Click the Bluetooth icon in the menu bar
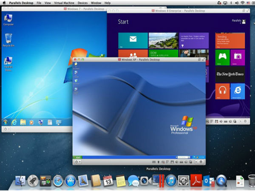The width and height of the screenshot is (255, 191). click(x=231, y=3)
